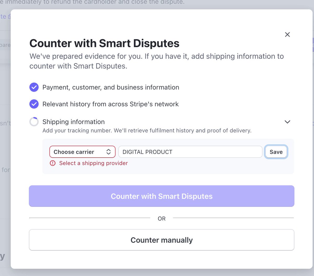Screen dimensions: 314x276
Task: Collapse the Shipping information section chevron
Action: [x=287, y=122]
